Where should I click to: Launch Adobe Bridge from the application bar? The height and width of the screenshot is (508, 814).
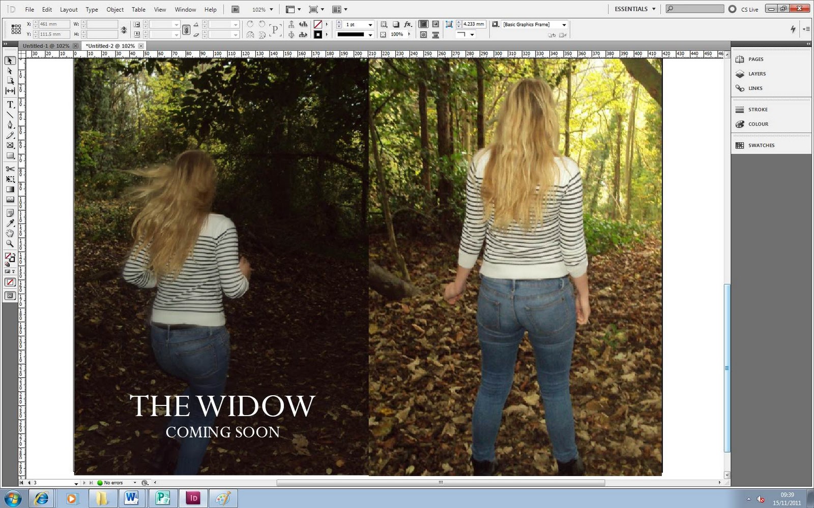click(x=235, y=9)
